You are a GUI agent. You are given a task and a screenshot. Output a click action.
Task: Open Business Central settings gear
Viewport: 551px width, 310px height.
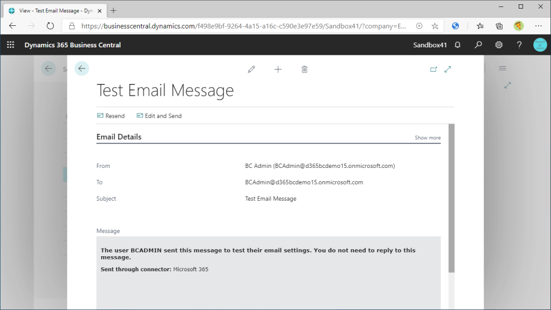(499, 45)
